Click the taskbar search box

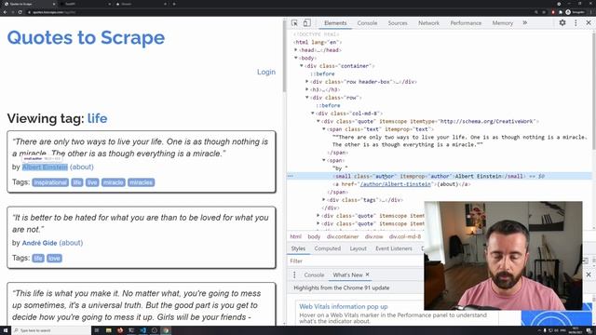point(51,330)
